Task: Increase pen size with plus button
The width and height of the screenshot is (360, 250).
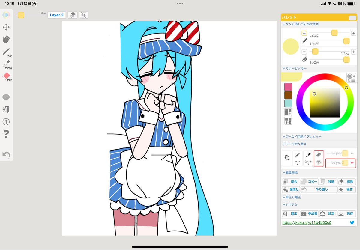Action: [354, 33]
